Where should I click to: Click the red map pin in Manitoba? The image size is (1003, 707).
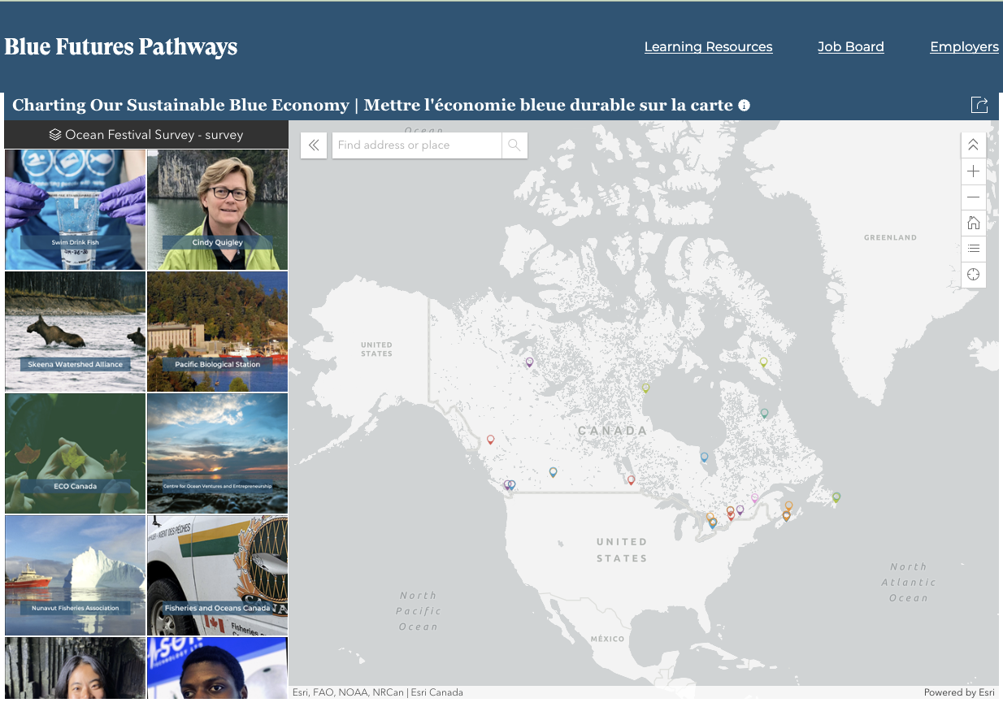tap(631, 480)
